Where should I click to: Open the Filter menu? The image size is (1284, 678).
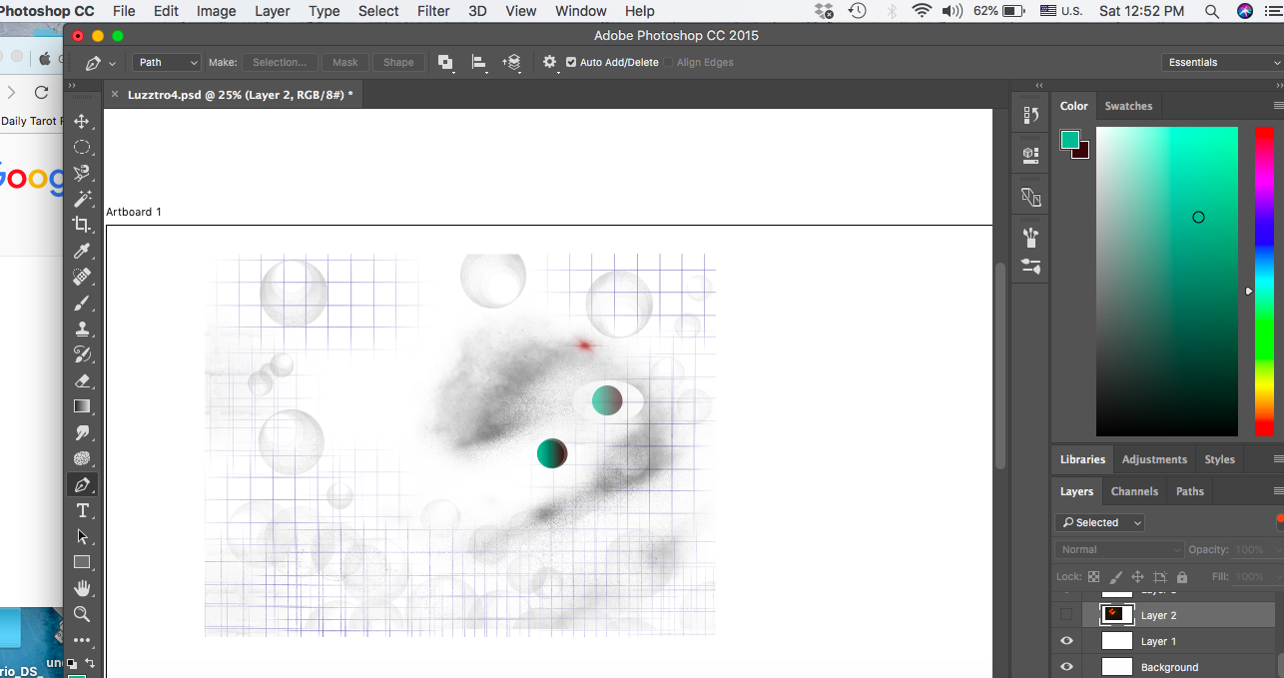(433, 11)
